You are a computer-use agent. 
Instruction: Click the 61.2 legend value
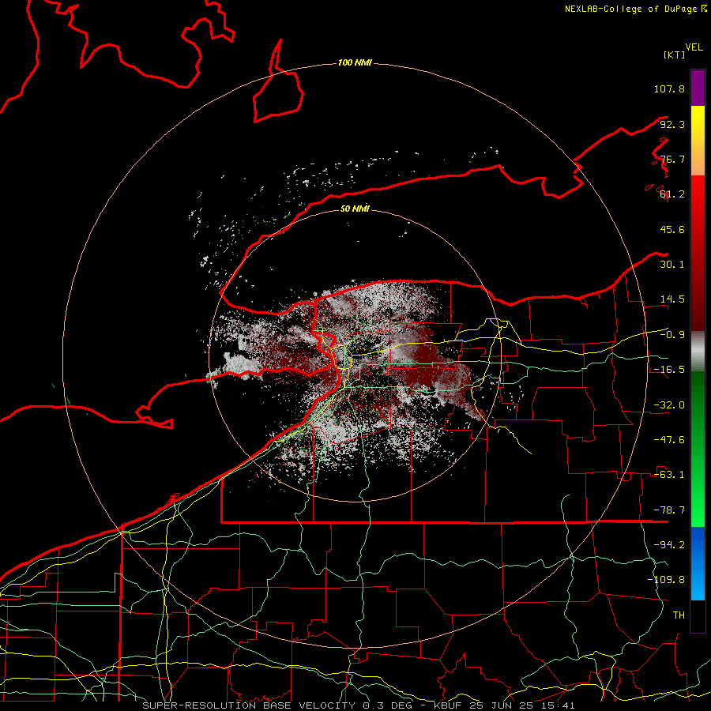click(x=672, y=194)
